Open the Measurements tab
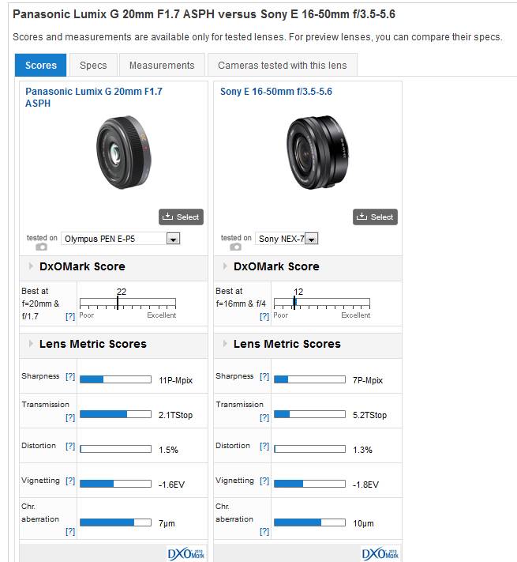Viewport: 517px width, 562px height. (x=161, y=66)
